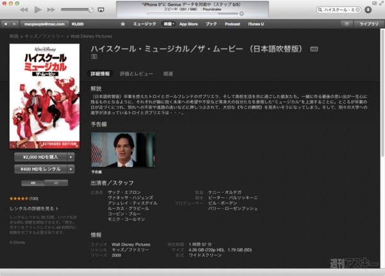This screenshot has height=276, width=385.
Task: Adjust the volume slider
Action: [x=77, y=10]
